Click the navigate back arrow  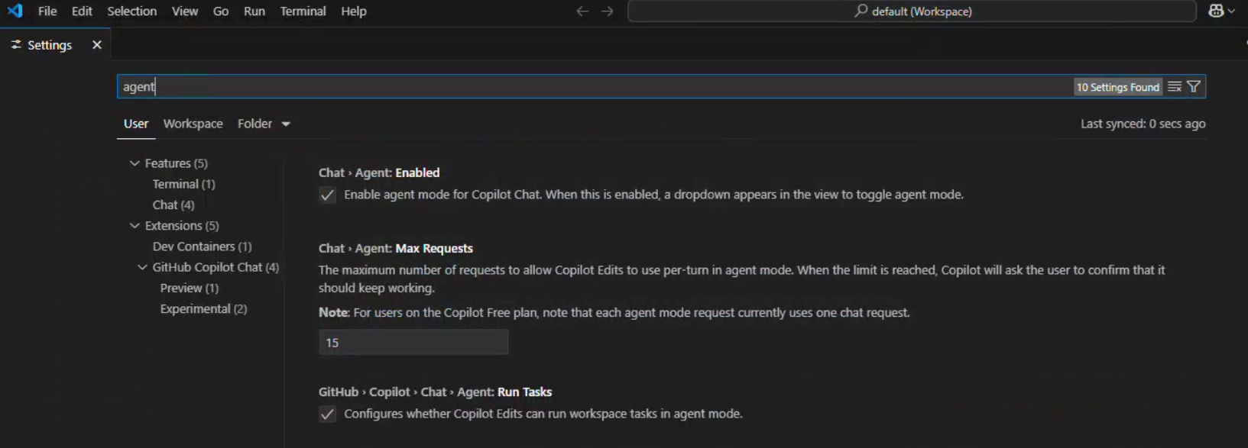pyautogui.click(x=582, y=11)
